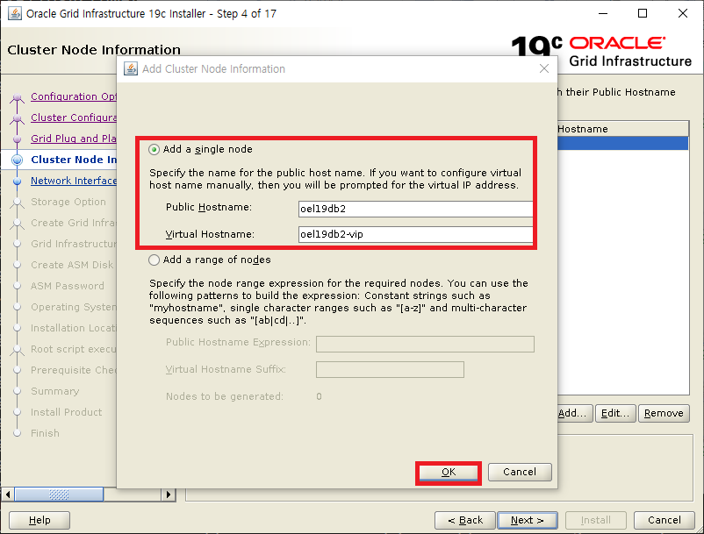The width and height of the screenshot is (704, 534).
Task: Click the ASM Password step
Action: point(68,286)
